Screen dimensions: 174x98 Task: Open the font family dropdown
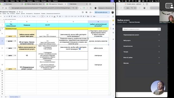tap(35, 16)
